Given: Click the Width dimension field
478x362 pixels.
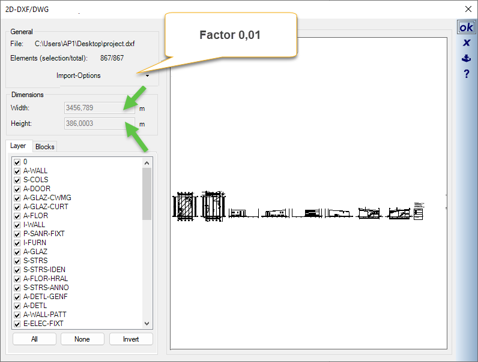Looking at the screenshot, I should (x=99, y=108).
